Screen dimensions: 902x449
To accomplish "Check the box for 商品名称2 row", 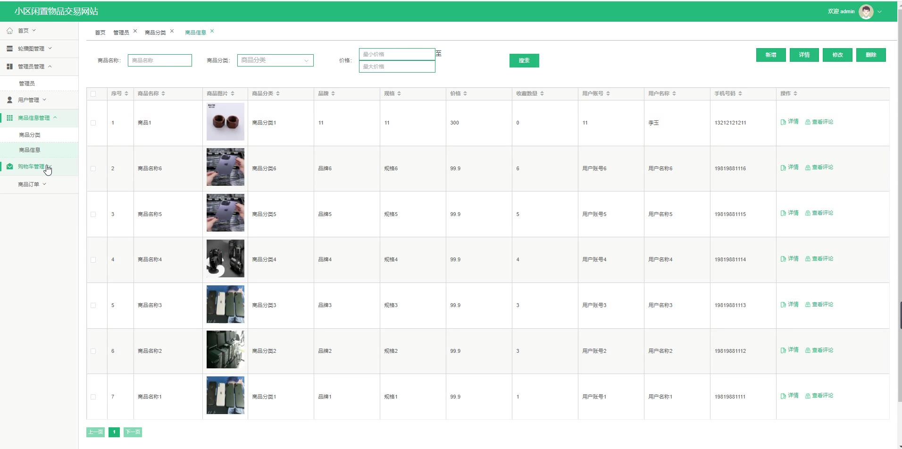I will pos(93,351).
